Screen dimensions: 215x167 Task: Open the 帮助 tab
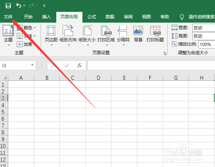click(165, 17)
